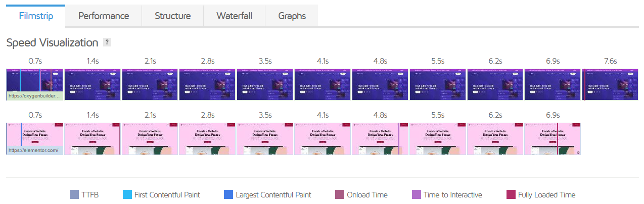This screenshot has height=204, width=644.
Task: Click the Speed Visualization help question mark icon
Action: click(107, 42)
